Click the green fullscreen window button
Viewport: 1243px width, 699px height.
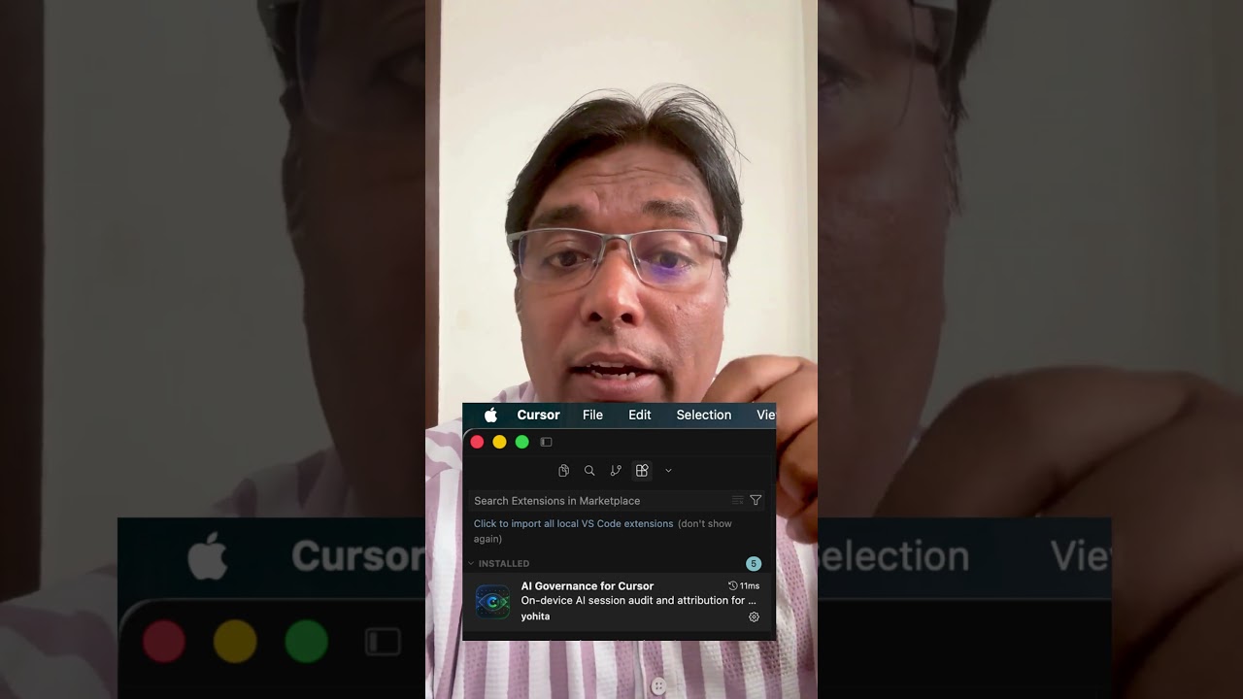(x=521, y=442)
